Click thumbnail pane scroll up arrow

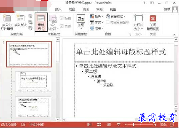(58, 39)
